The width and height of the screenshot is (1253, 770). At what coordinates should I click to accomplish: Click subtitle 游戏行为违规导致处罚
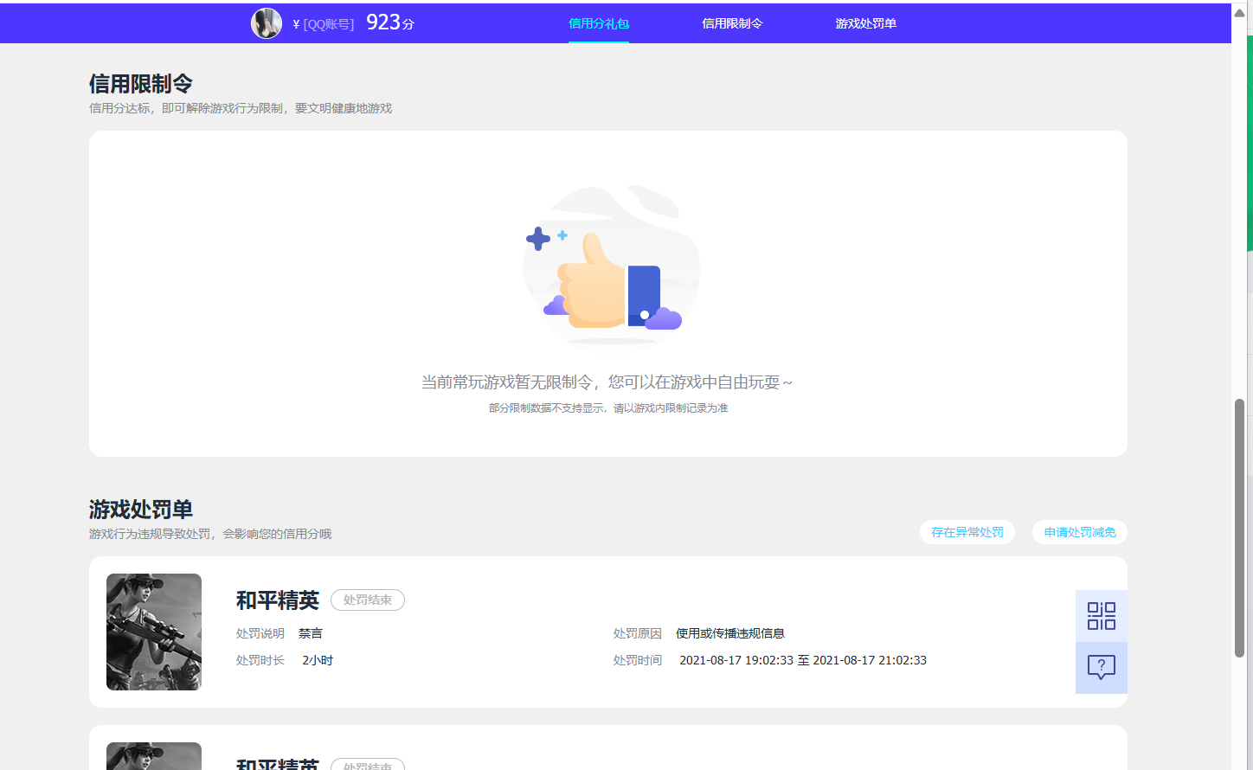(210, 534)
